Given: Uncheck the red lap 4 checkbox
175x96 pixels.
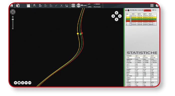Looking at the screenshot, I should click(130, 21).
